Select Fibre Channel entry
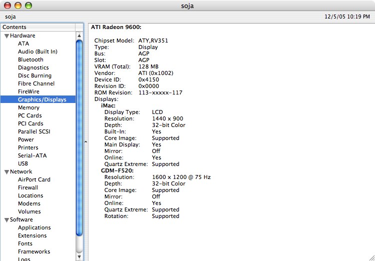The width and height of the screenshot is (375, 261). pos(36,83)
